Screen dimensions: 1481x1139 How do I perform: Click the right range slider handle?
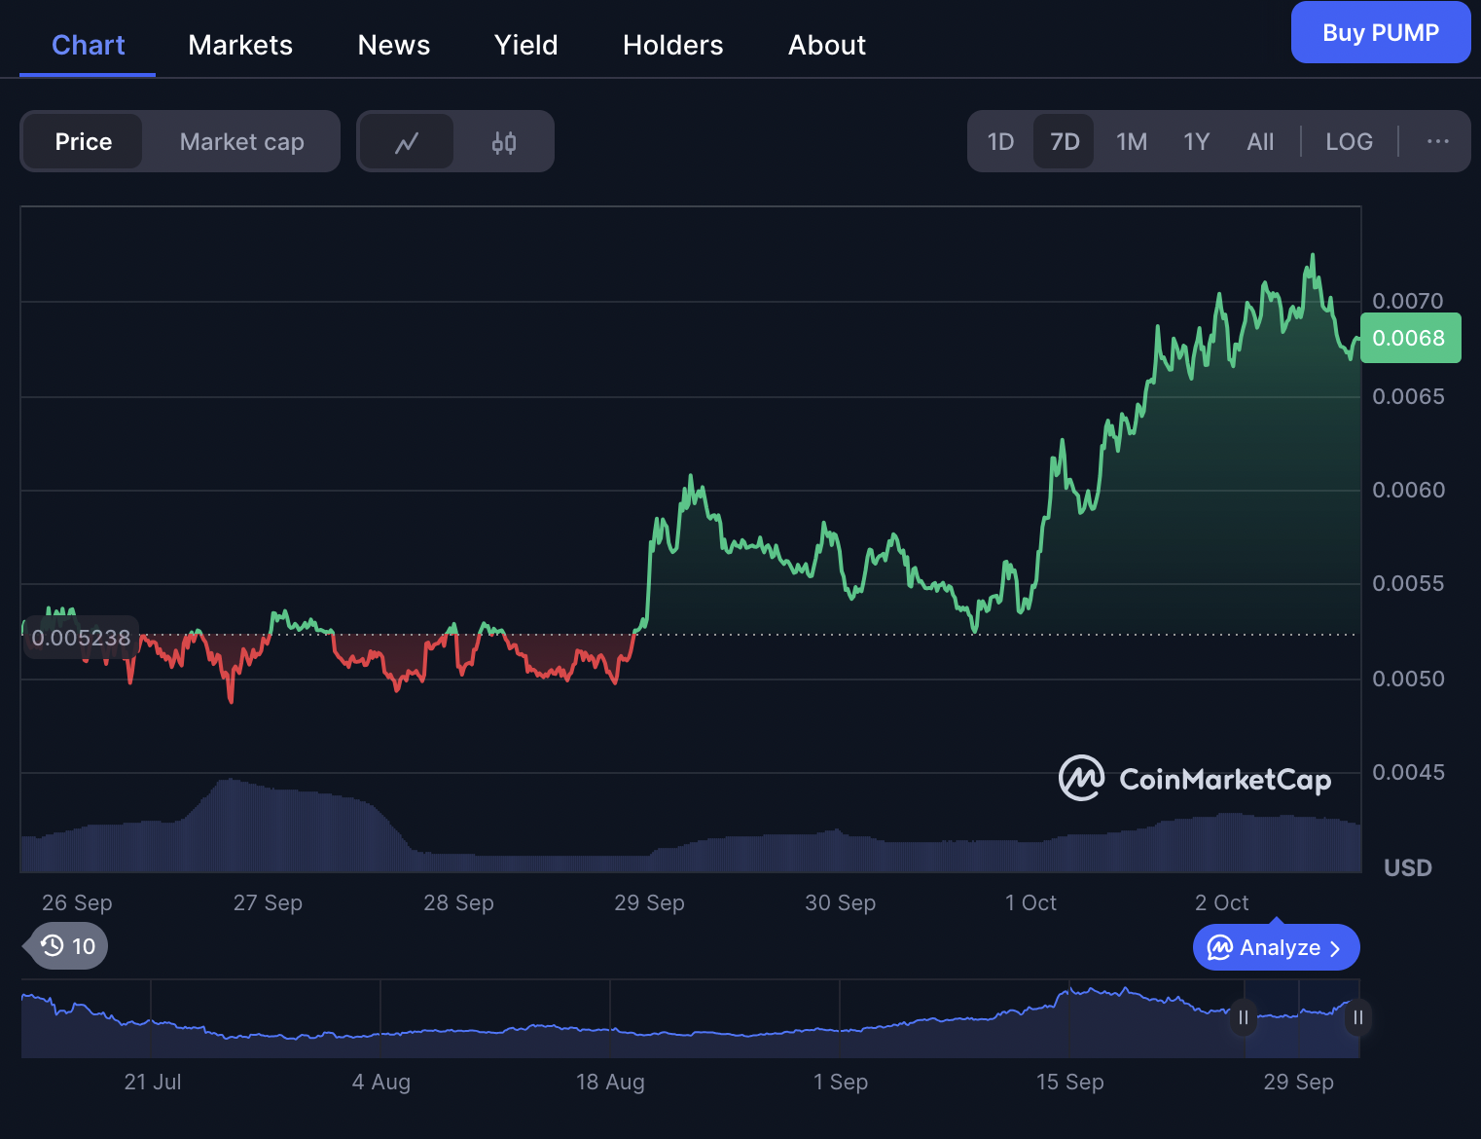pyautogui.click(x=1357, y=1017)
